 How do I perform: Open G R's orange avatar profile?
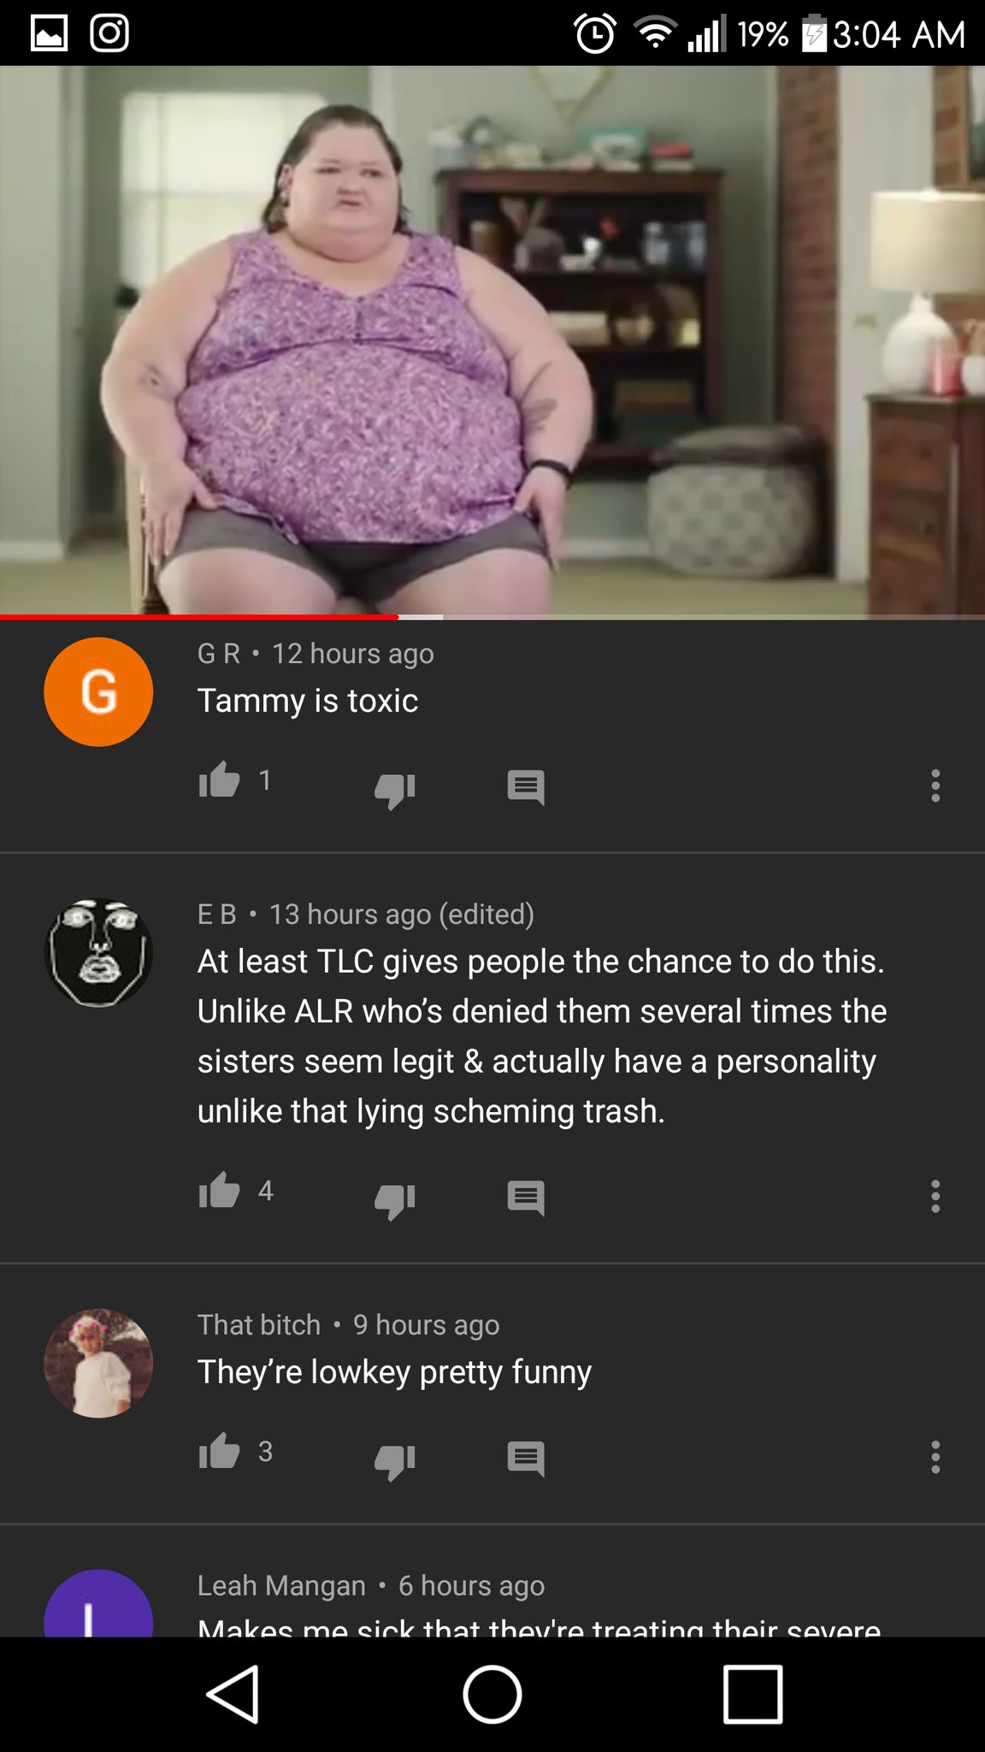click(98, 692)
